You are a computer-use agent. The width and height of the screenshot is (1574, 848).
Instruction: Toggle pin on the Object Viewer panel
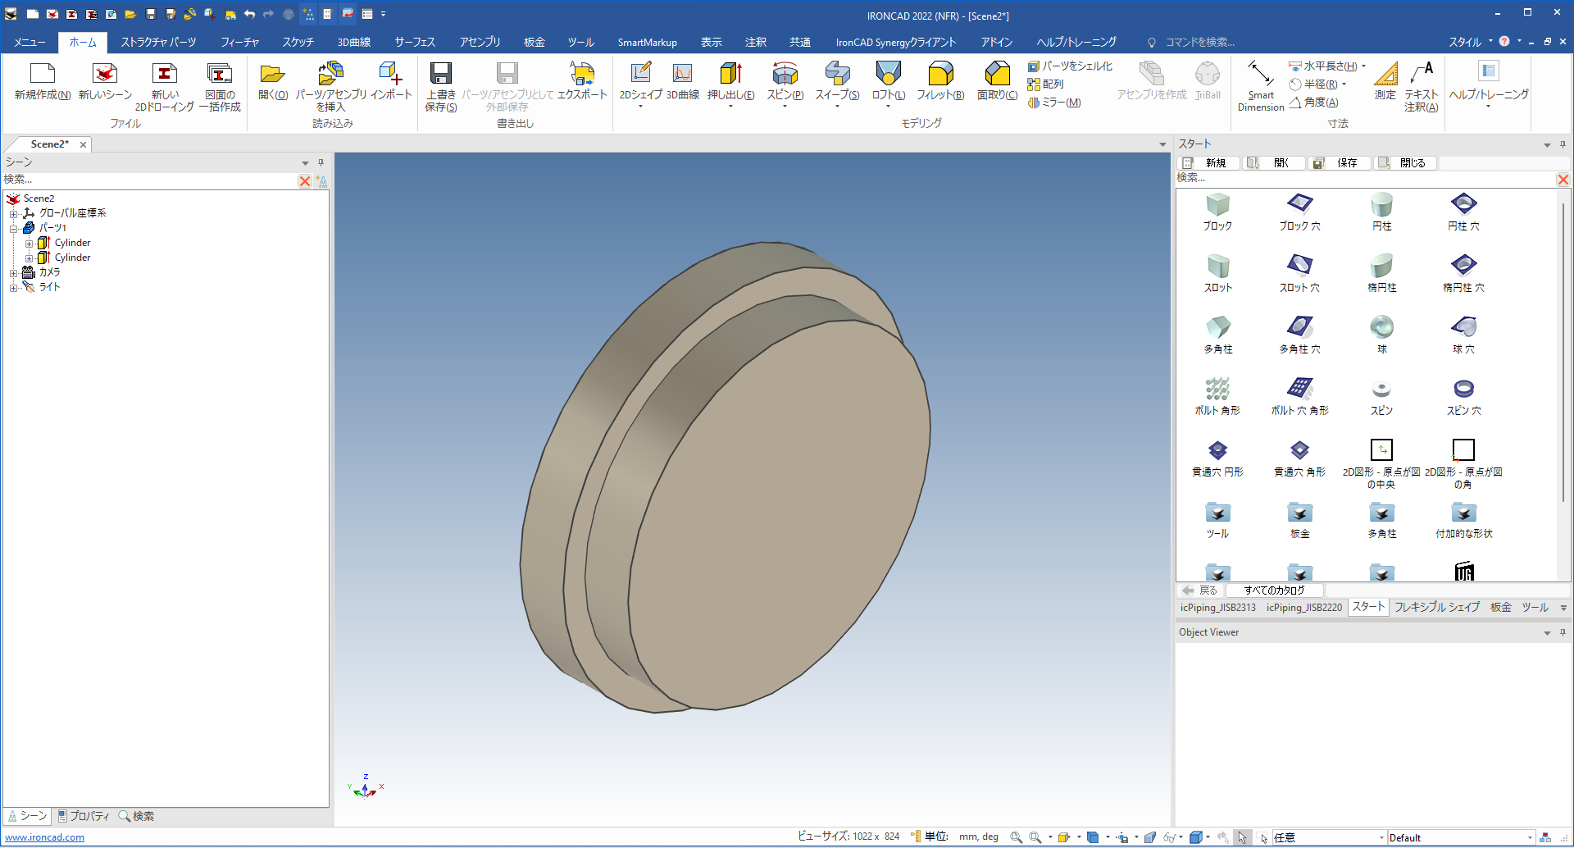coord(1563,632)
